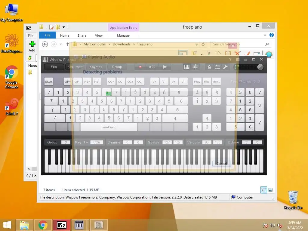
Task: Open the mixer sliders settings icon
Action: [217, 67]
